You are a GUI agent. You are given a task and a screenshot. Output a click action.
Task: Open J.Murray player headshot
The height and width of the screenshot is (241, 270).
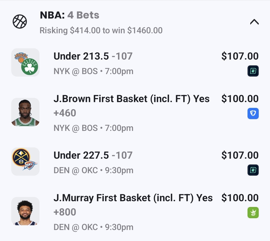click(x=25, y=211)
